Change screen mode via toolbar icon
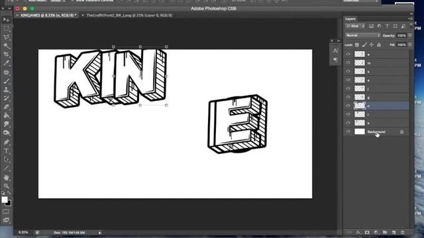 pyautogui.click(x=6, y=220)
